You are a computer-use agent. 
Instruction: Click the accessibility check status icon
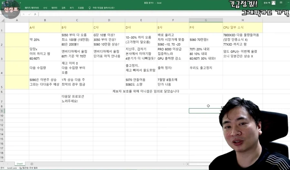[21, 168]
